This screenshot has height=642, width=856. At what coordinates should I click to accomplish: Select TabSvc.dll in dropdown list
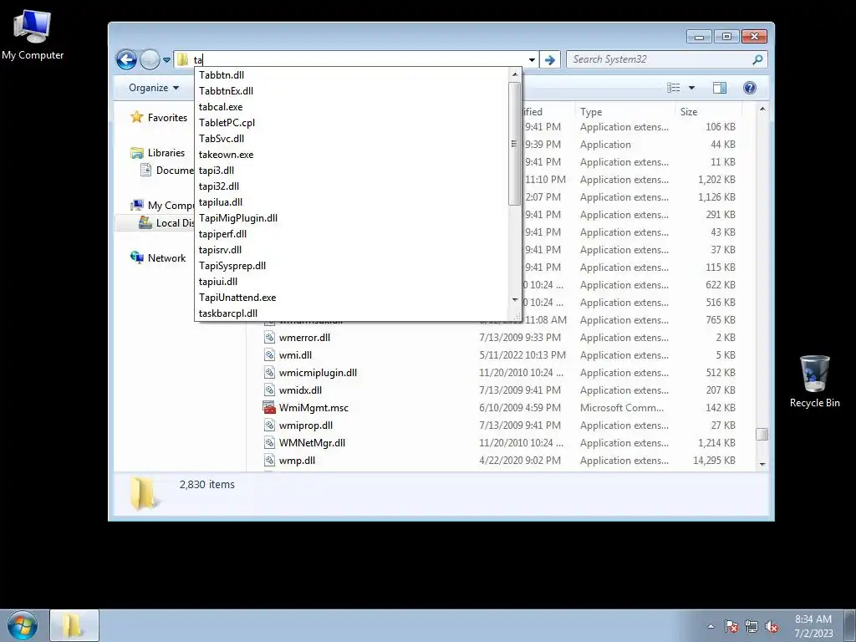pyautogui.click(x=352, y=138)
